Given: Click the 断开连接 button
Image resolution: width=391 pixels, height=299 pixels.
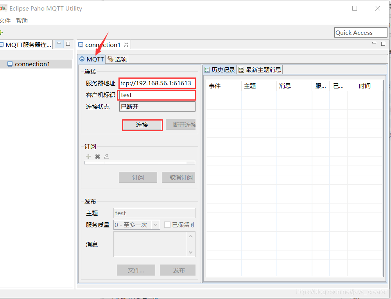Looking at the screenshot, I should 181,124.
